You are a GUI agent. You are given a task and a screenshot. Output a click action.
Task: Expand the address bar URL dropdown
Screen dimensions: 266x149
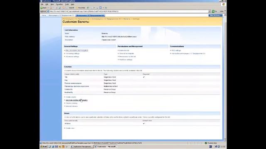(x=209, y=11)
